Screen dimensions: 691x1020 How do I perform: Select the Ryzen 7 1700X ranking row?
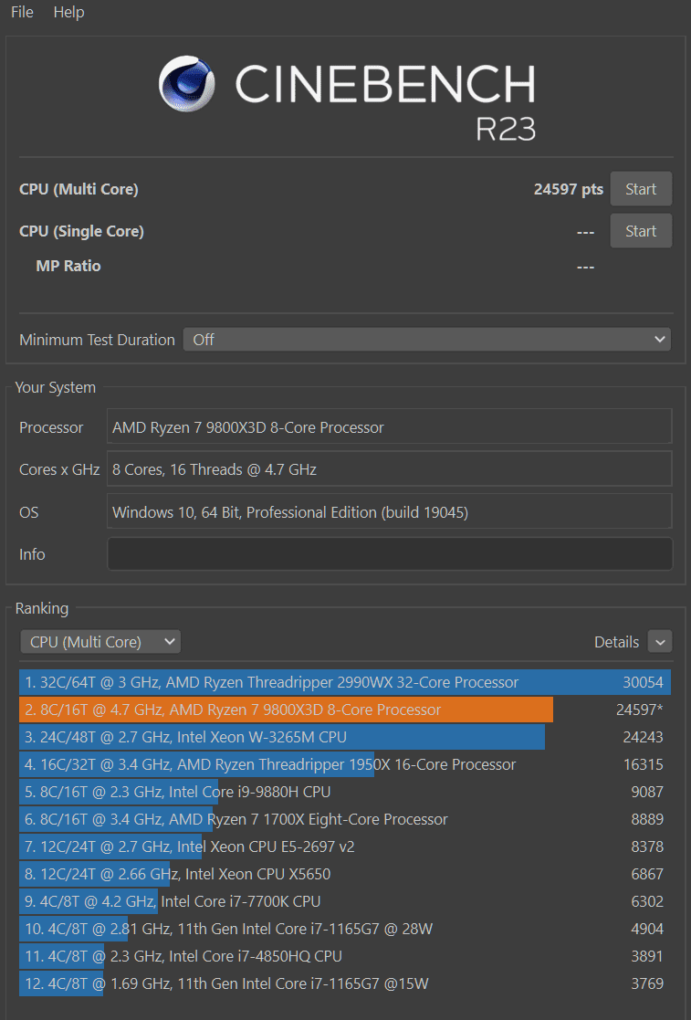344,819
